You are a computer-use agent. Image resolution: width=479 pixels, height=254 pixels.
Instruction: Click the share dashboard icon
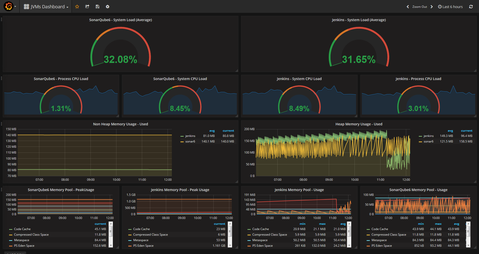point(87,7)
